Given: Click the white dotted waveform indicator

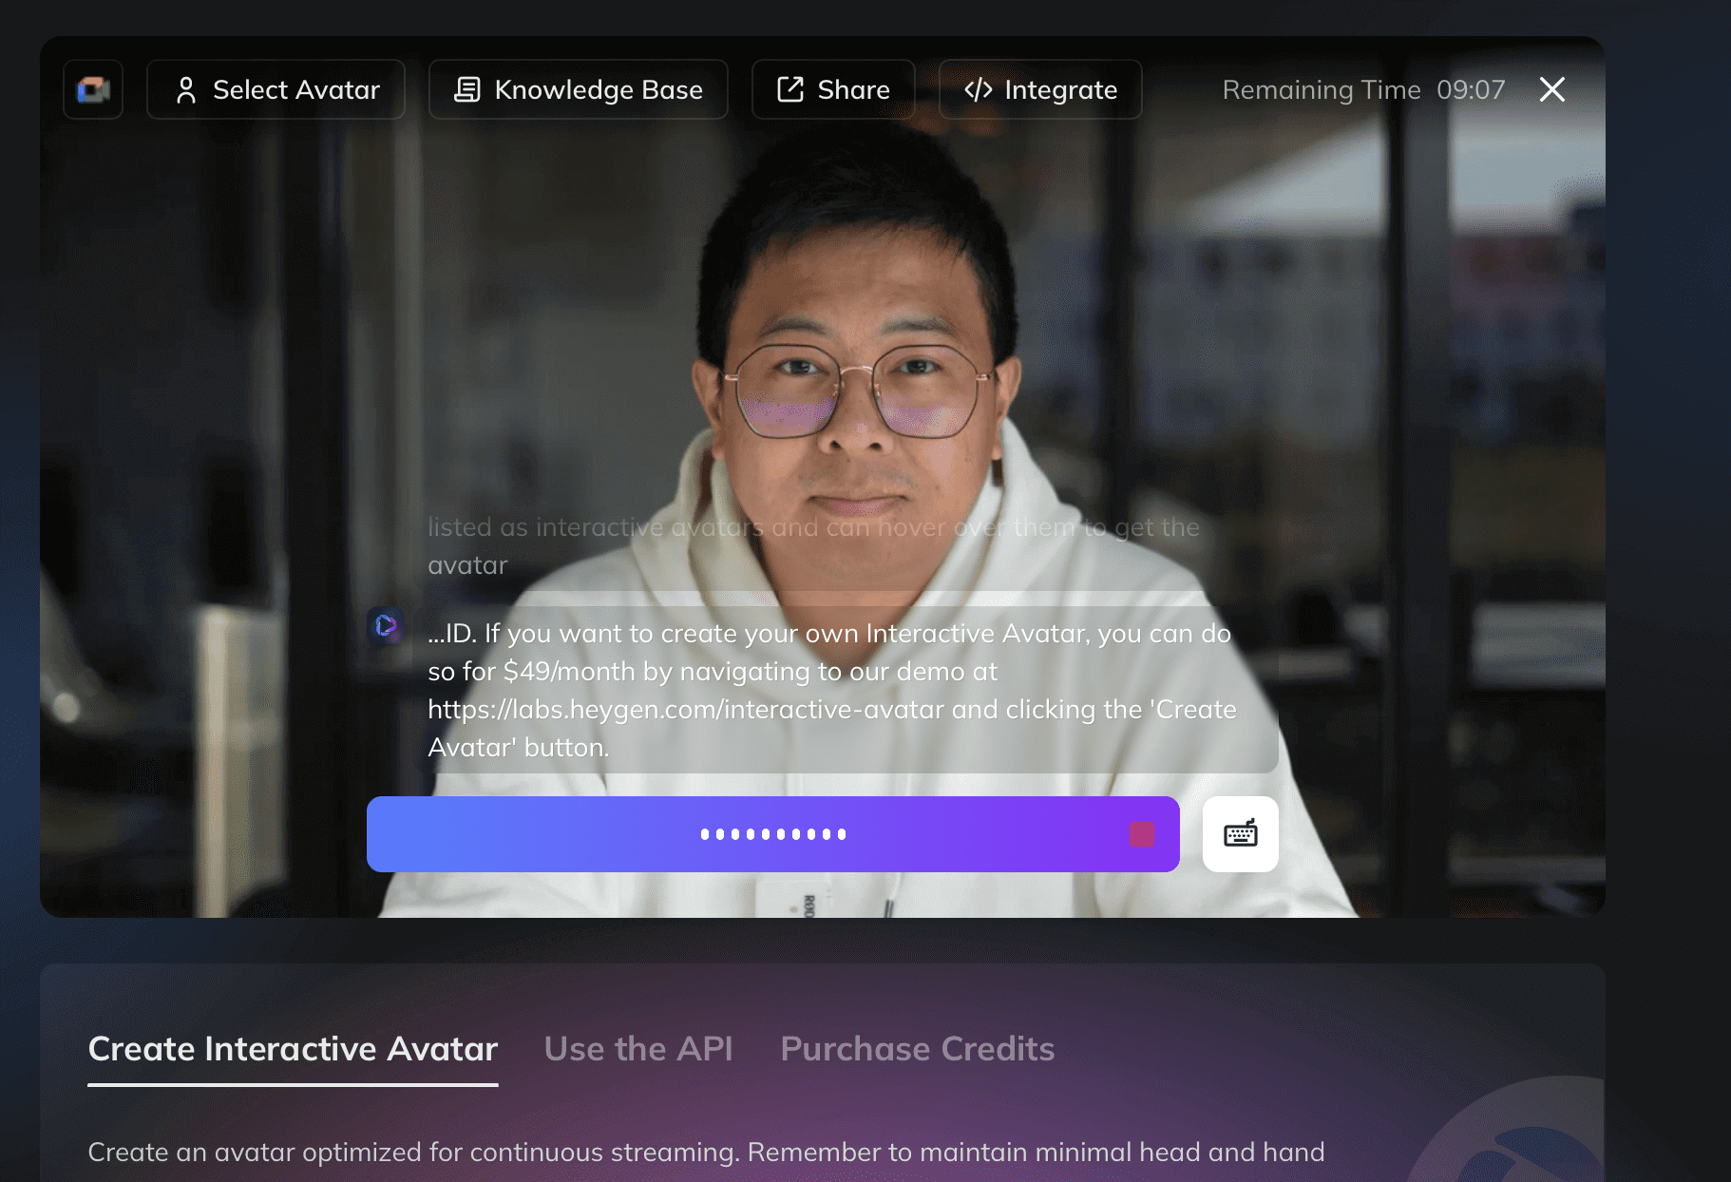Looking at the screenshot, I should pyautogui.click(x=773, y=834).
